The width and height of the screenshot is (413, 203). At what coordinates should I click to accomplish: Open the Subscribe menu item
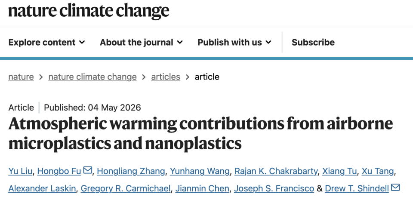coord(313,42)
